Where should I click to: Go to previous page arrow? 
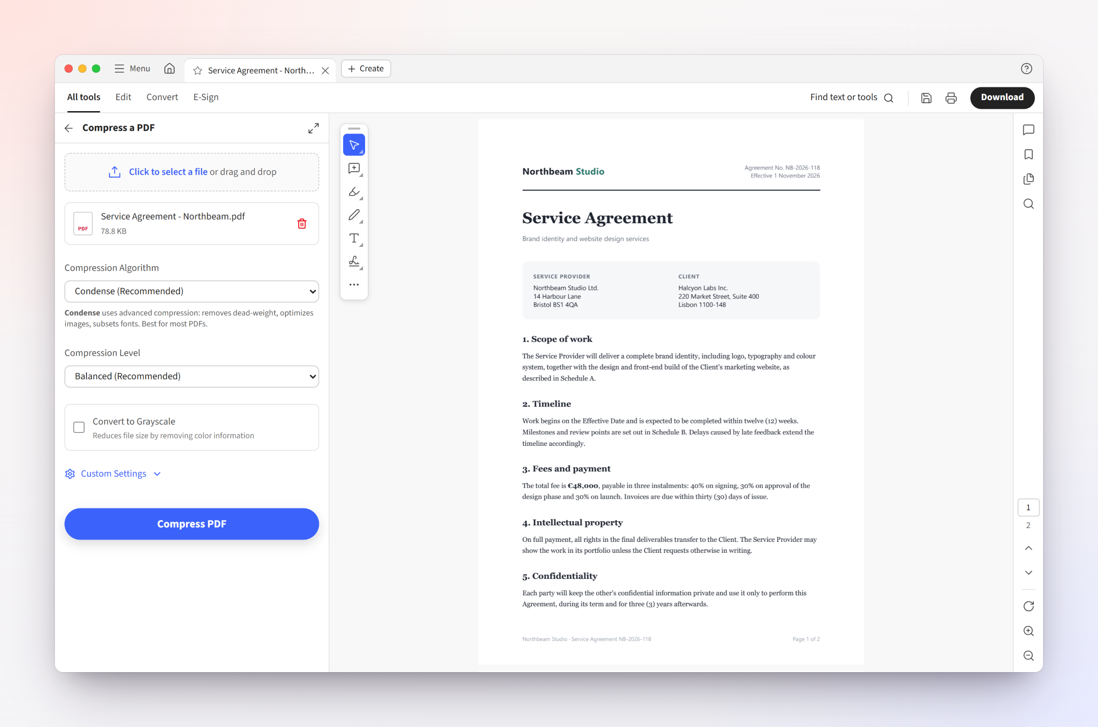tap(1028, 548)
